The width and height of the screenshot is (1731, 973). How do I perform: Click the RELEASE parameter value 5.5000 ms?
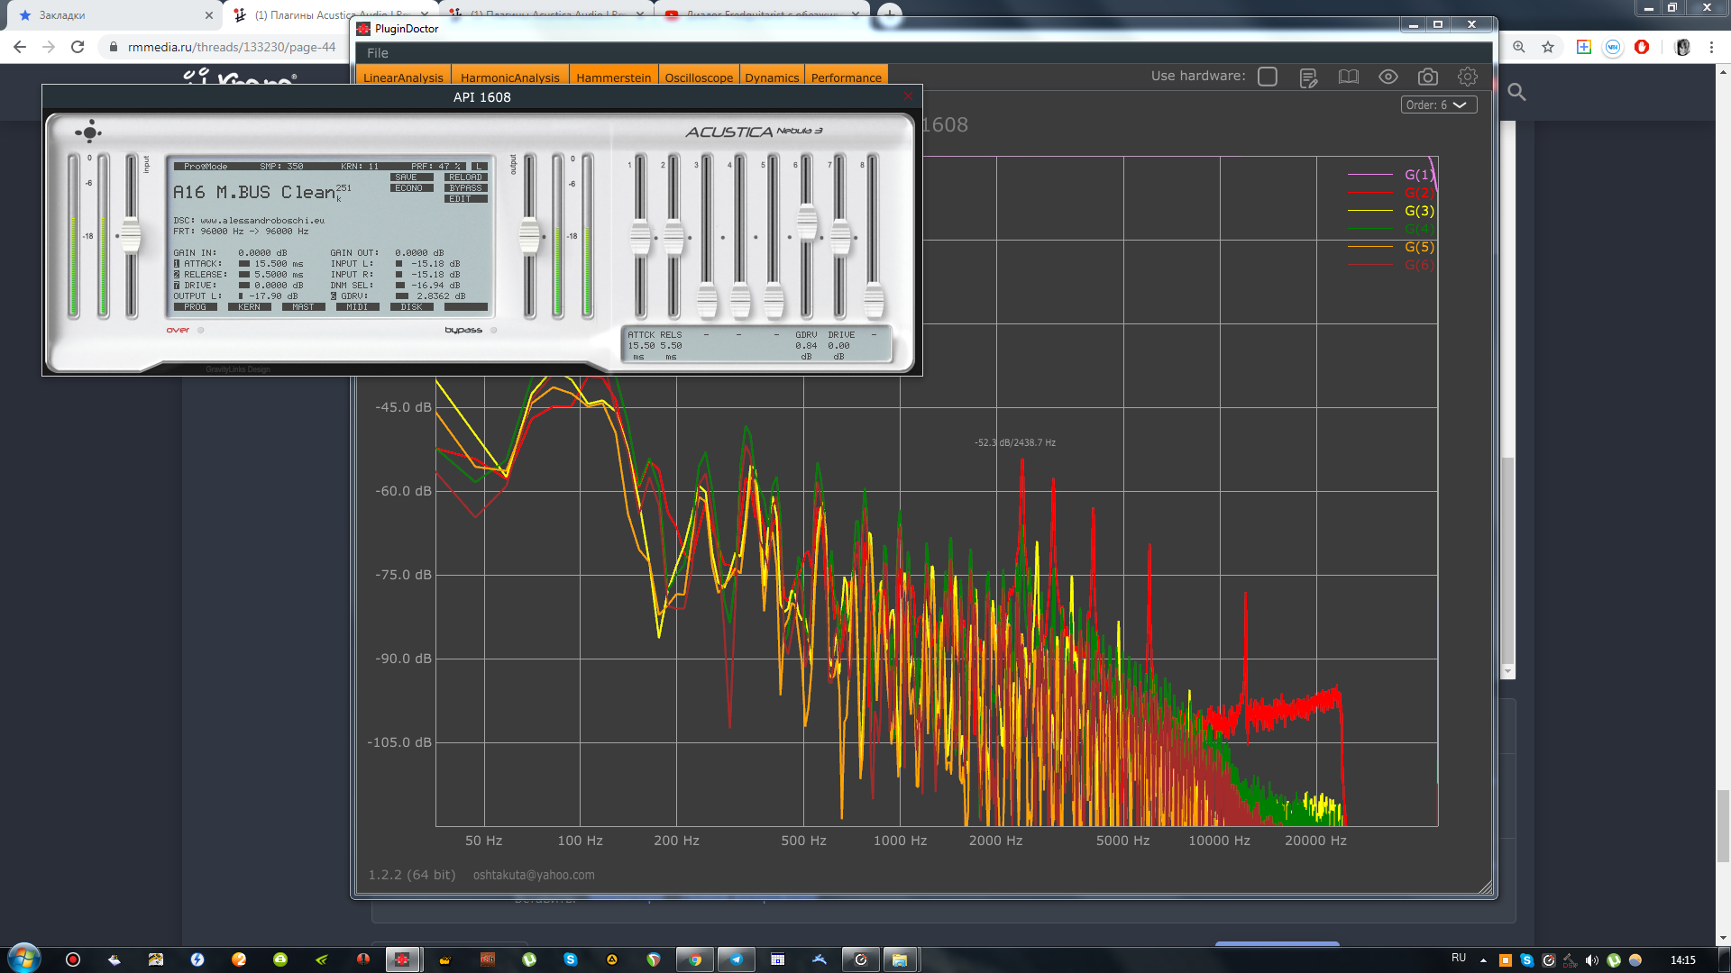[279, 275]
